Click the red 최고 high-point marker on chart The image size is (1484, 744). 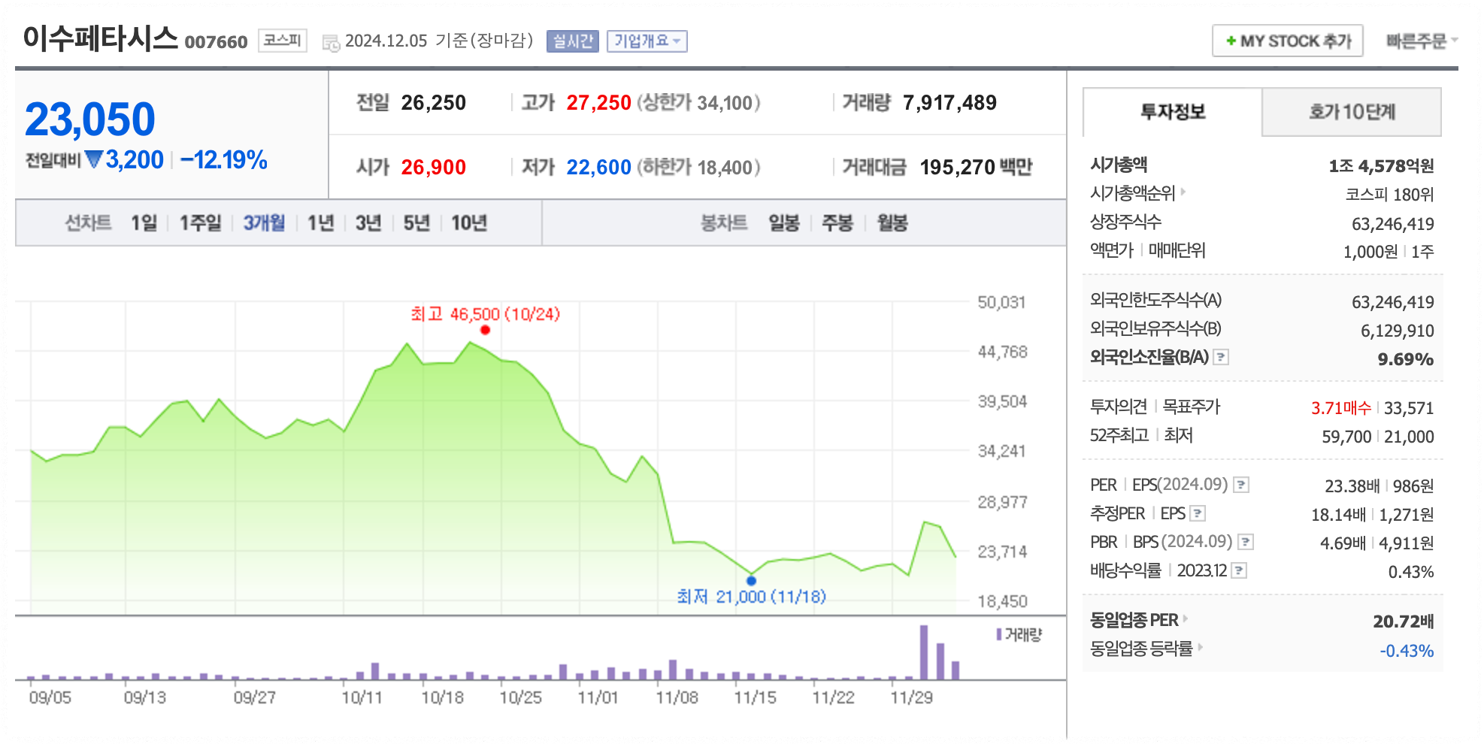pyautogui.click(x=485, y=330)
